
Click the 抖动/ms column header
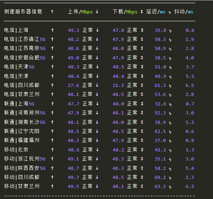[x=183, y=12]
